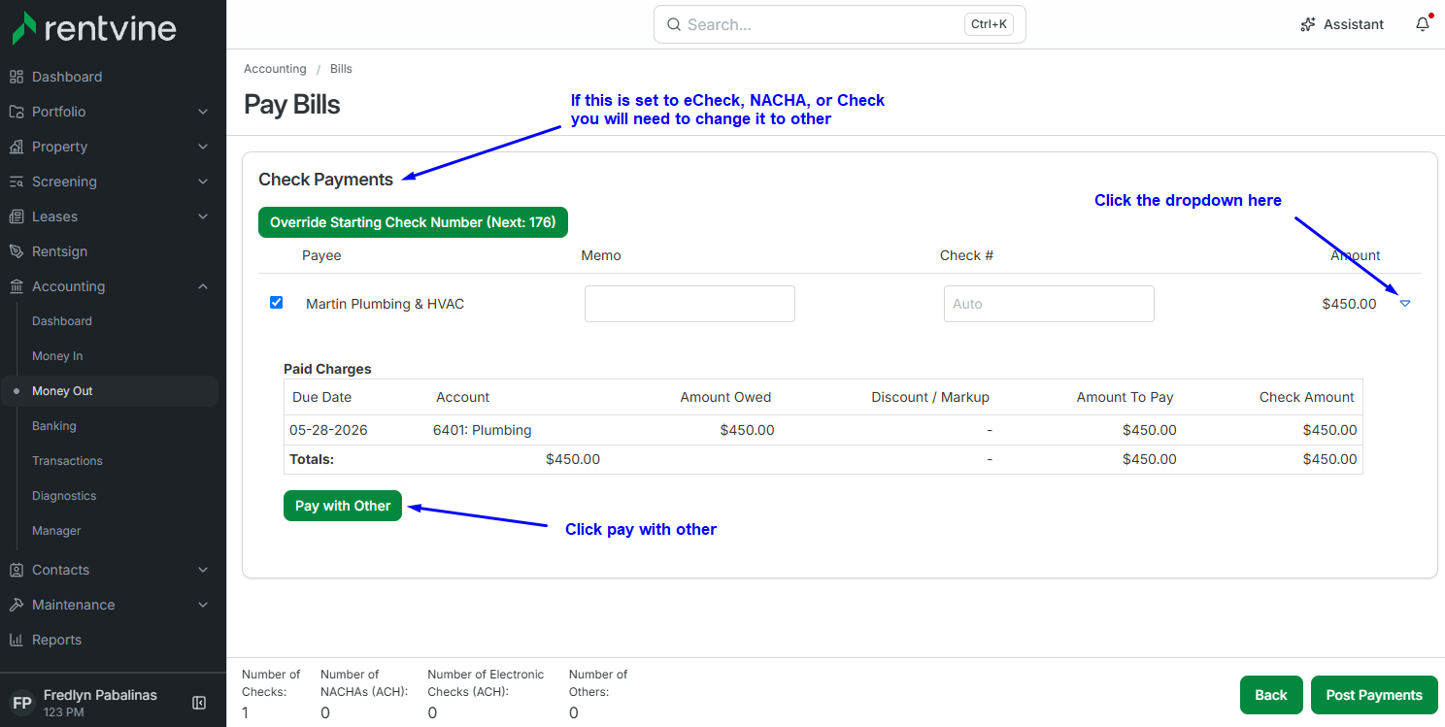This screenshot has width=1445, height=727.
Task: Collapse the sidebar with the panel icon
Action: tap(199, 703)
